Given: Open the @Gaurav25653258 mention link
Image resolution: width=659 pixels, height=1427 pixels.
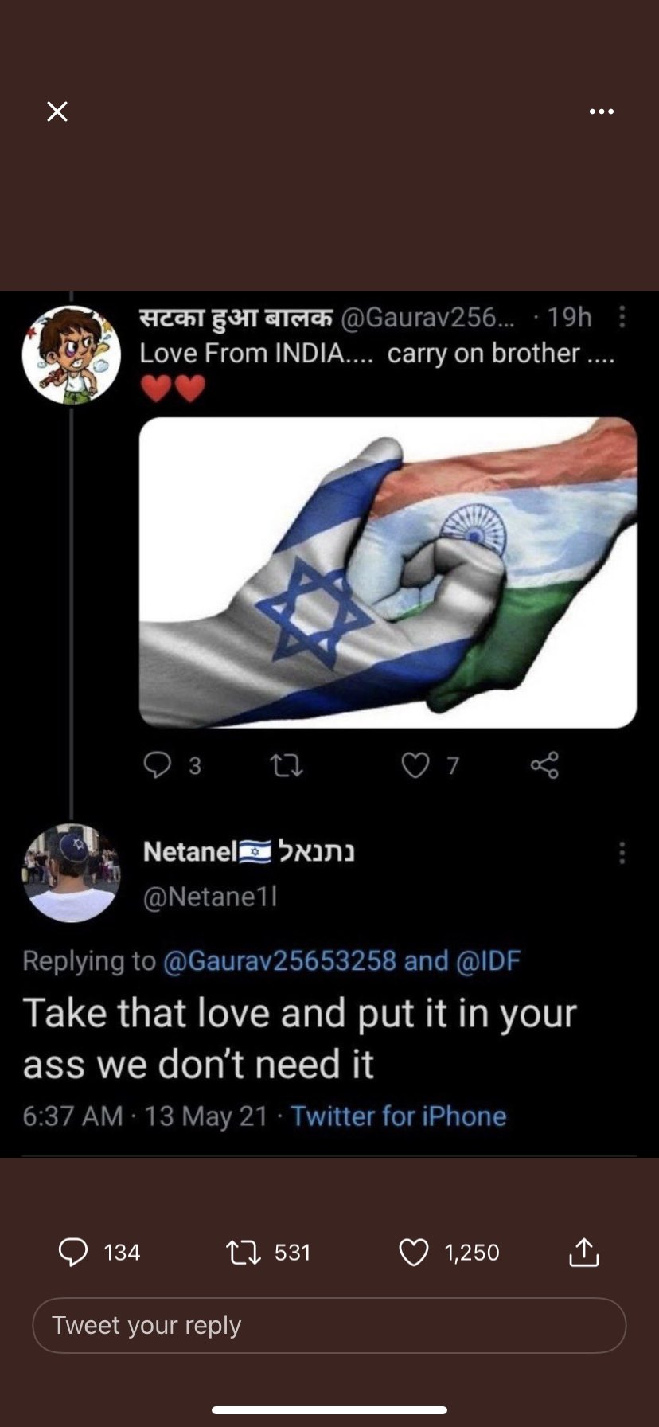Looking at the screenshot, I should (x=279, y=960).
